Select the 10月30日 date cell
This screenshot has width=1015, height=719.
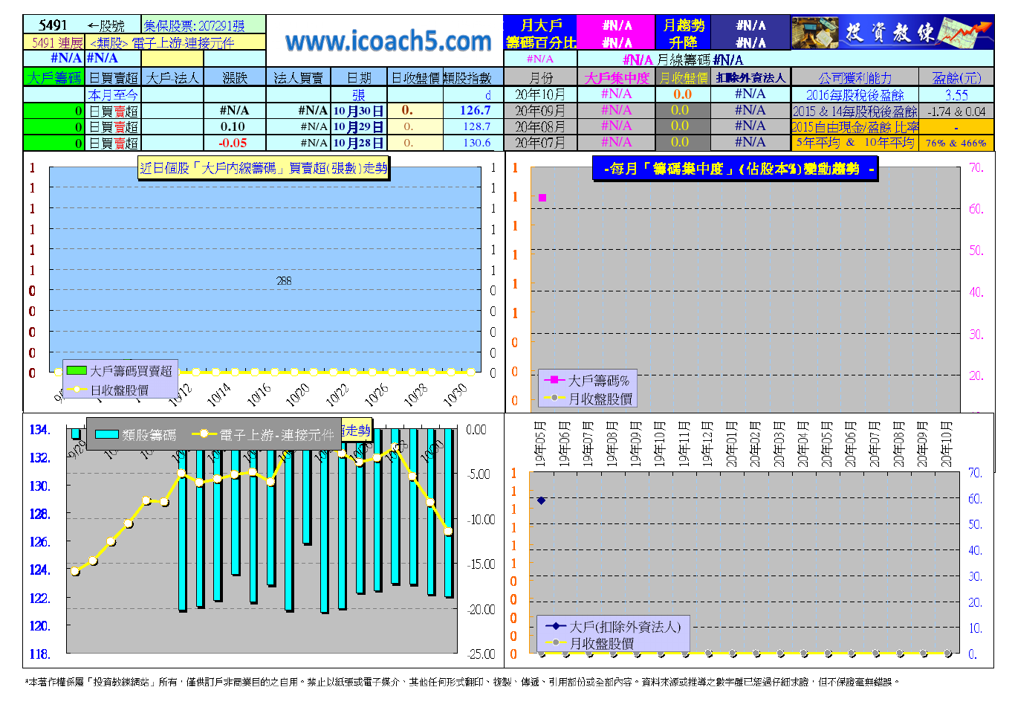(358, 111)
